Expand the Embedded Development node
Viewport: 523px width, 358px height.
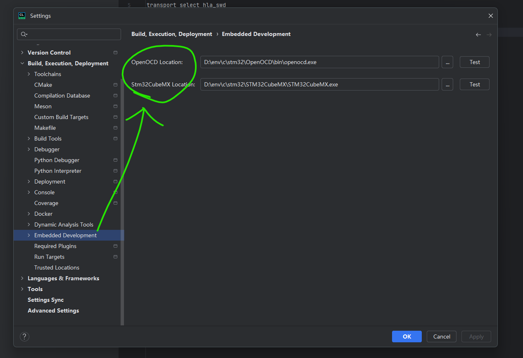[x=29, y=235]
